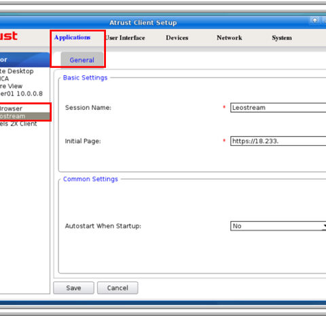Open the System tab
The image size is (326, 316).
pos(282,38)
